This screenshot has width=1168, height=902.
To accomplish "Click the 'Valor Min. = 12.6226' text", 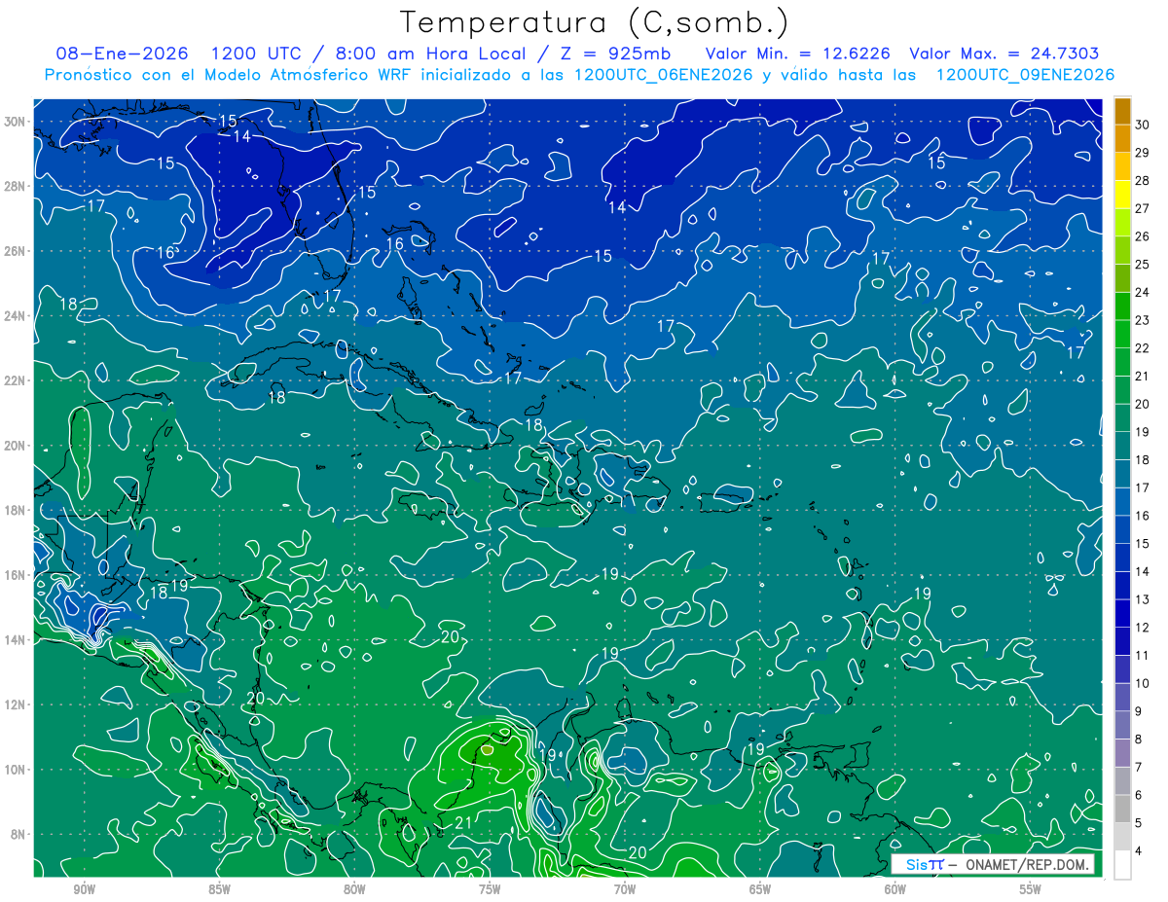I will coord(798,54).
